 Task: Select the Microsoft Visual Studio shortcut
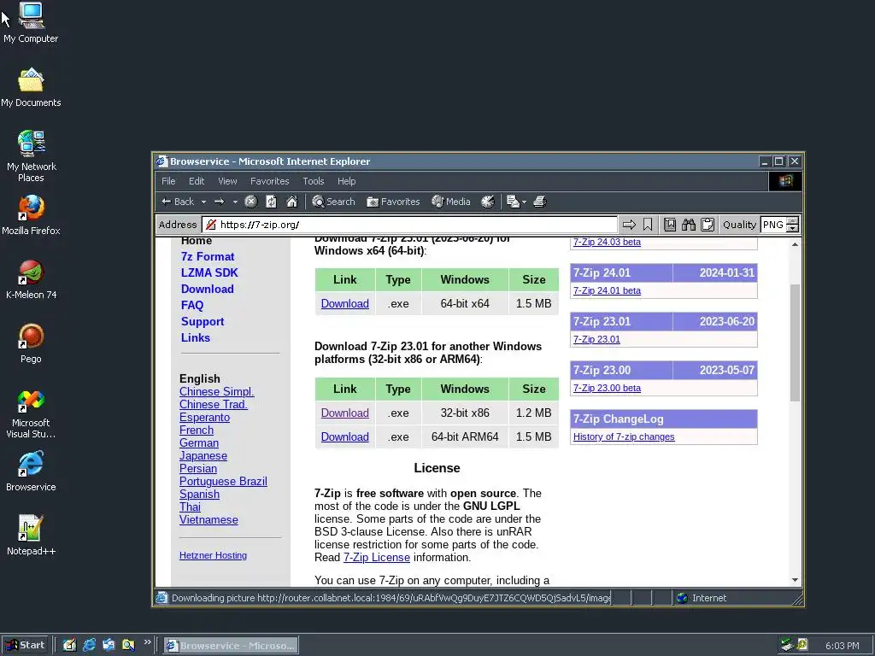tap(31, 414)
